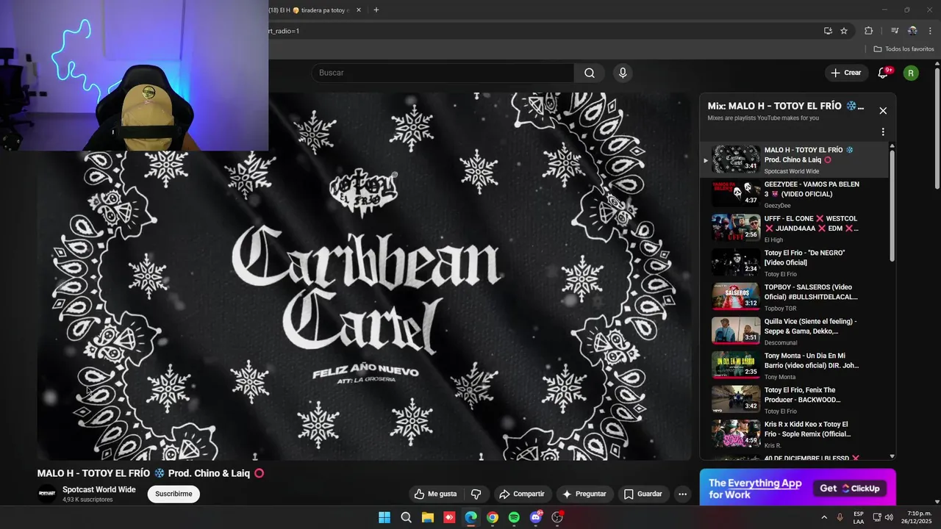Image resolution: width=941 pixels, height=529 pixels.
Task: Play UFFF - EL CONE playlist item
Action: [x=794, y=228]
